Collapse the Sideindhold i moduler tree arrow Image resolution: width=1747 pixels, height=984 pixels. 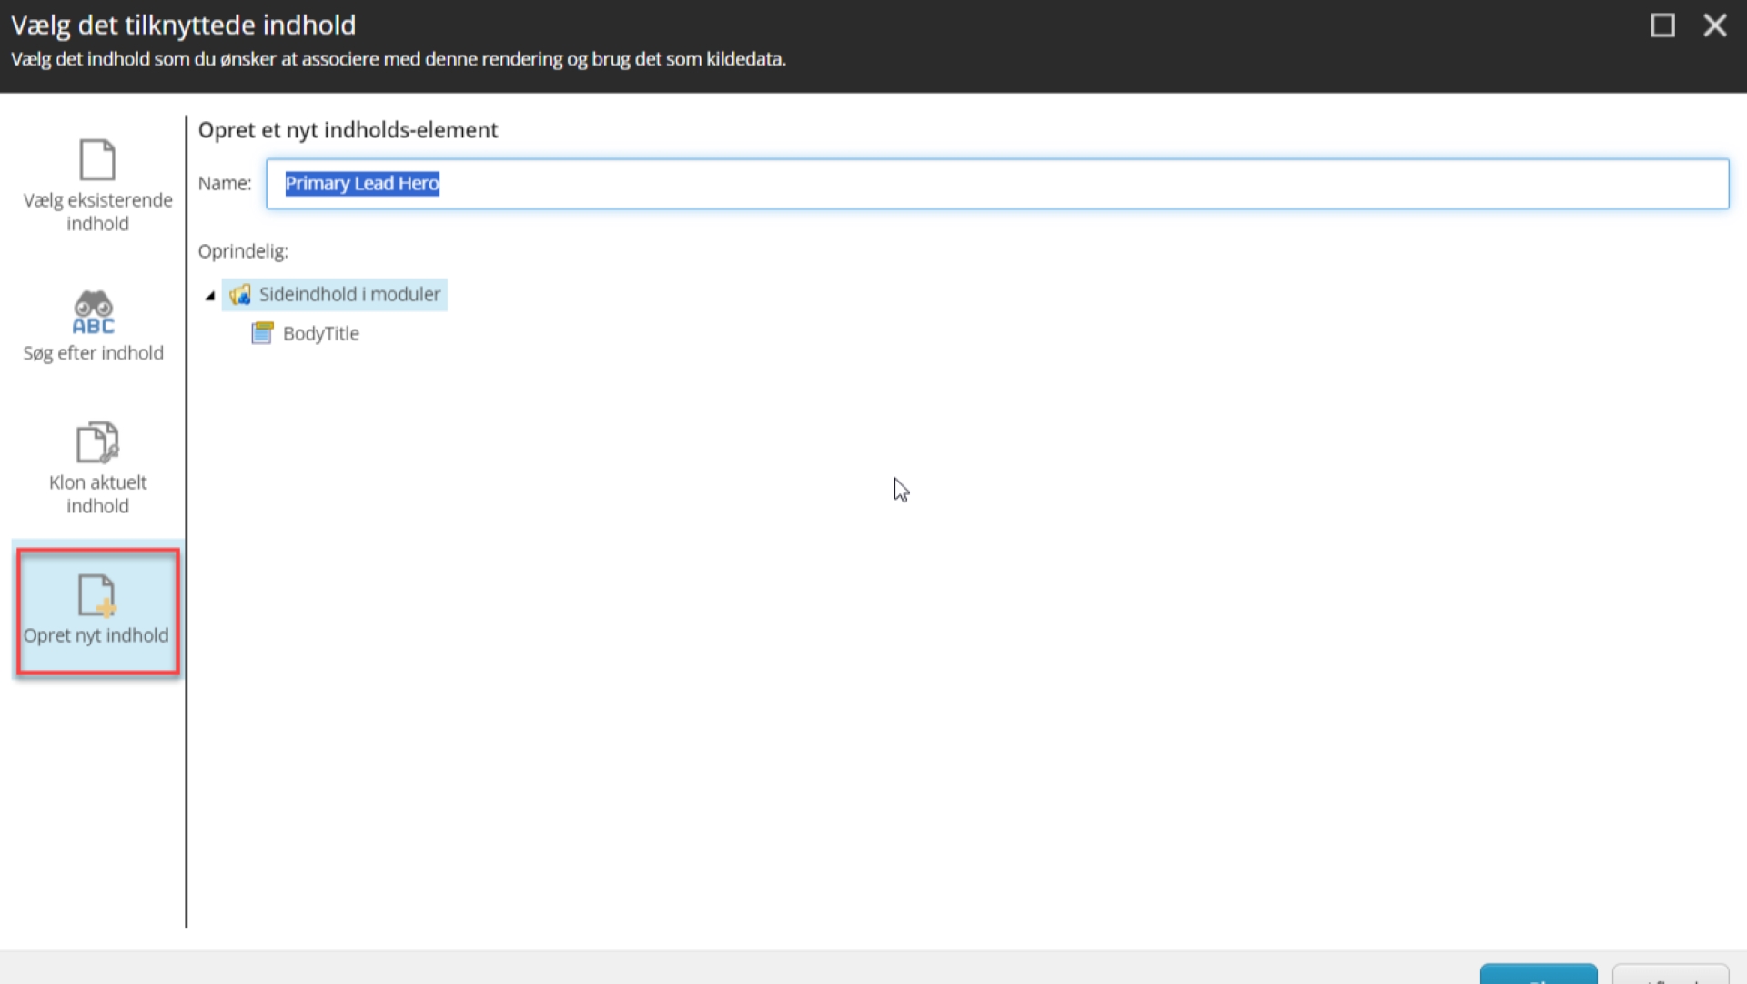[x=210, y=296]
